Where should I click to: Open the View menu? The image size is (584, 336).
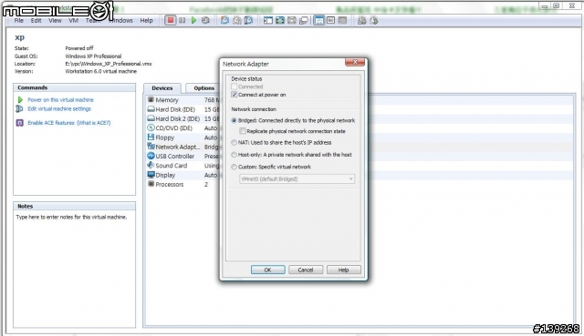pos(55,20)
